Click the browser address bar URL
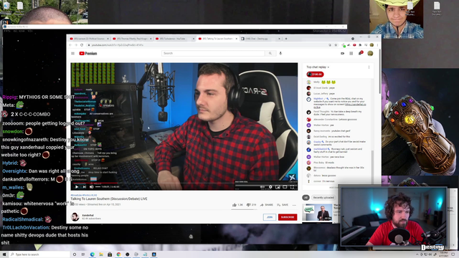 pyautogui.click(x=117, y=45)
